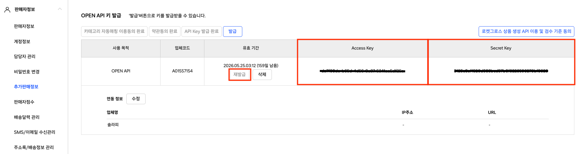The height and width of the screenshot is (154, 582).
Task: Click the seller profile person icon
Action: pyautogui.click(x=7, y=10)
